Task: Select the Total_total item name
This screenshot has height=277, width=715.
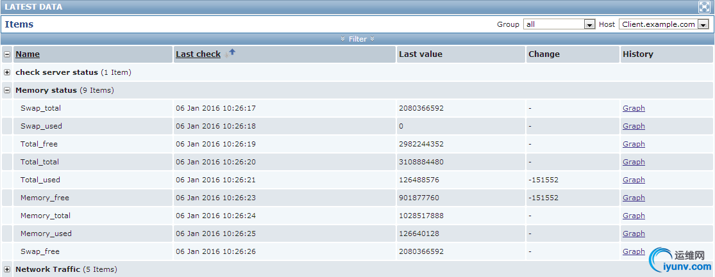Action: click(x=40, y=162)
